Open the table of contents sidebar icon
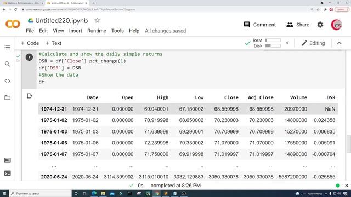 coord(7,47)
